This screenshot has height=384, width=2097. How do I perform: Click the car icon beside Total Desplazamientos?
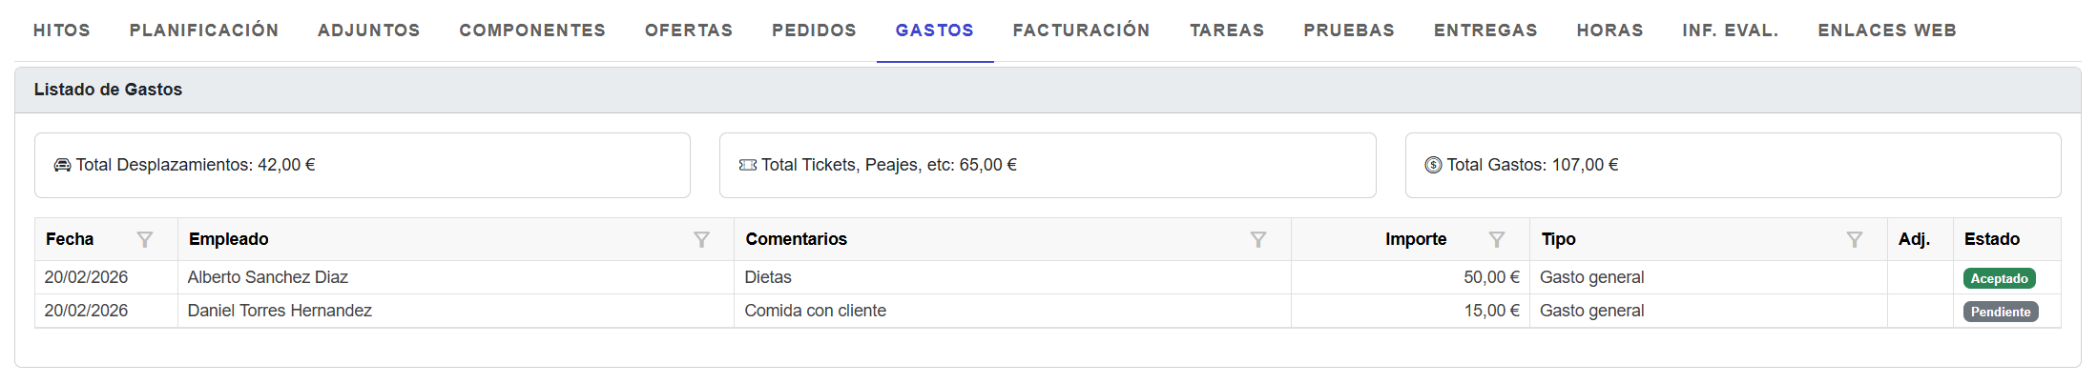click(x=62, y=165)
